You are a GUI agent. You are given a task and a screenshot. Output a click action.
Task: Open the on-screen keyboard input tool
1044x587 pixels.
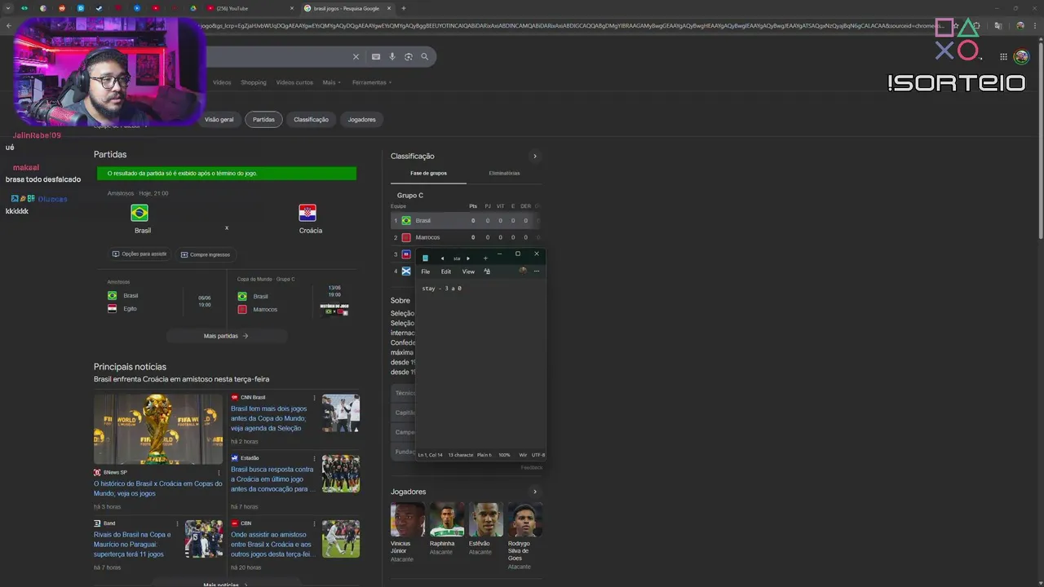(376, 57)
